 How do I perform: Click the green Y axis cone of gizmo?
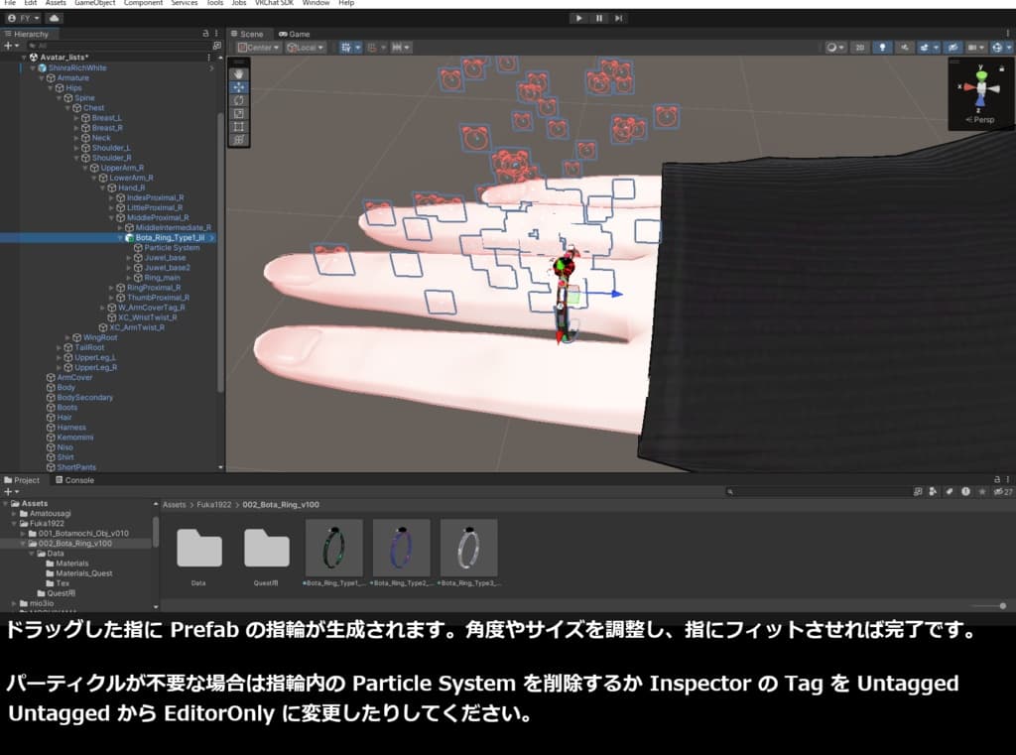tap(981, 75)
